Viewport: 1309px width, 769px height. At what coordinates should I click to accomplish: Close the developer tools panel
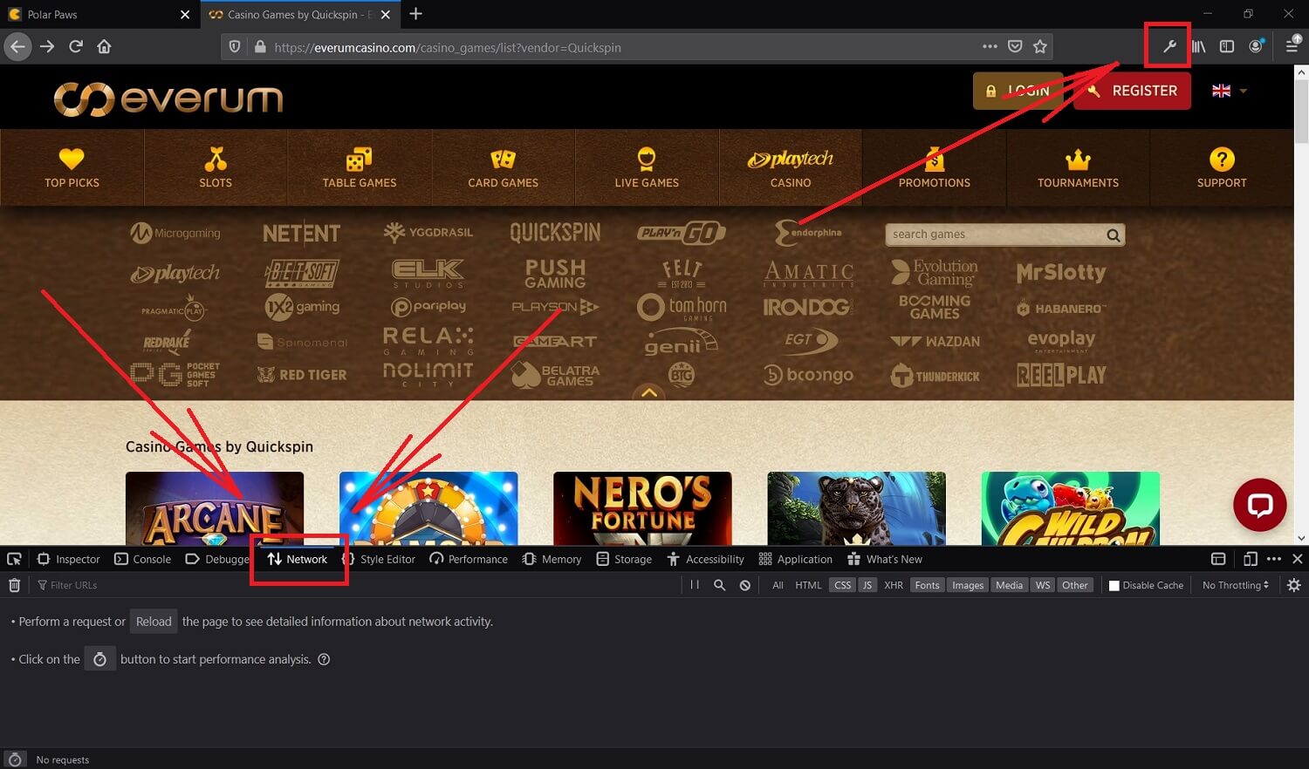click(x=1297, y=559)
